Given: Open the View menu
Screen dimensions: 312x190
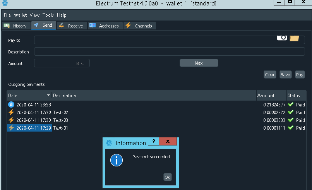Looking at the screenshot, I should click(x=34, y=15).
